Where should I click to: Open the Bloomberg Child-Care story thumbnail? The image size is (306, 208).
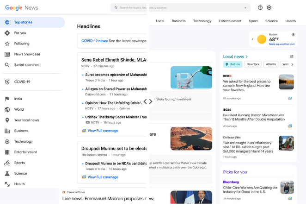[287, 187]
